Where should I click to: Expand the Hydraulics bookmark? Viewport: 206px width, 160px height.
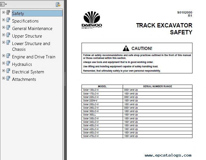(x=3, y=63)
